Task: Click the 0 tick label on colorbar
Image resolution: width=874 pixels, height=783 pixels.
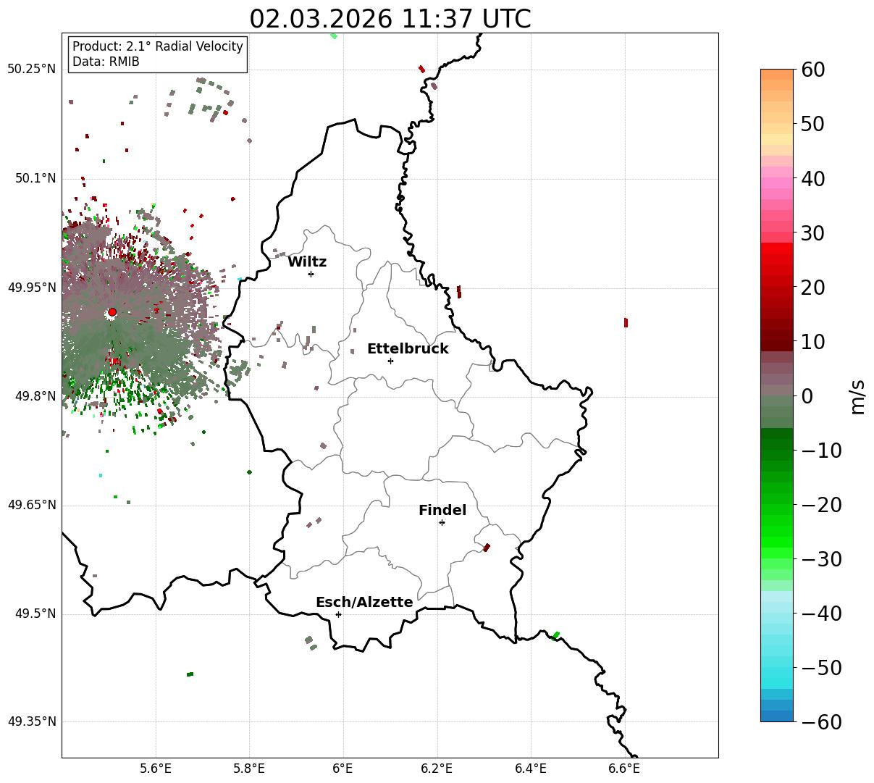Action: coord(807,396)
